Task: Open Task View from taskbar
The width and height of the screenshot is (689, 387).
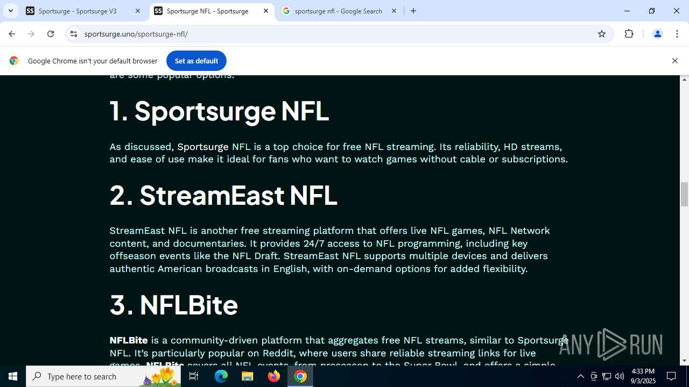Action: (x=194, y=376)
